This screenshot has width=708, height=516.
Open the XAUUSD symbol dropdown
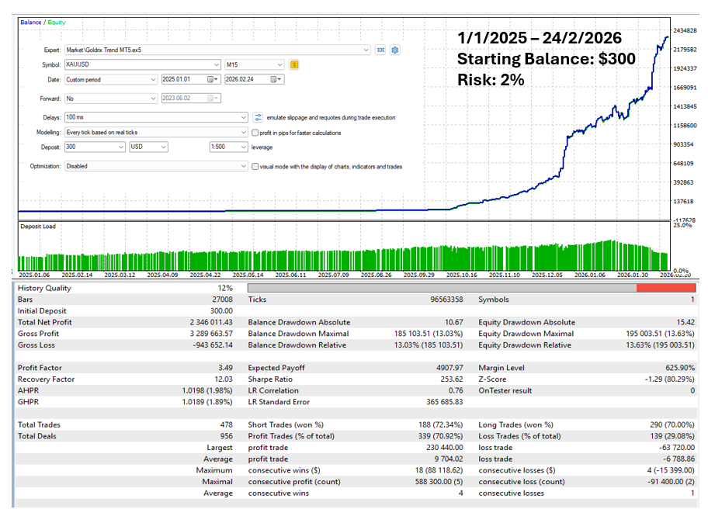coord(216,64)
